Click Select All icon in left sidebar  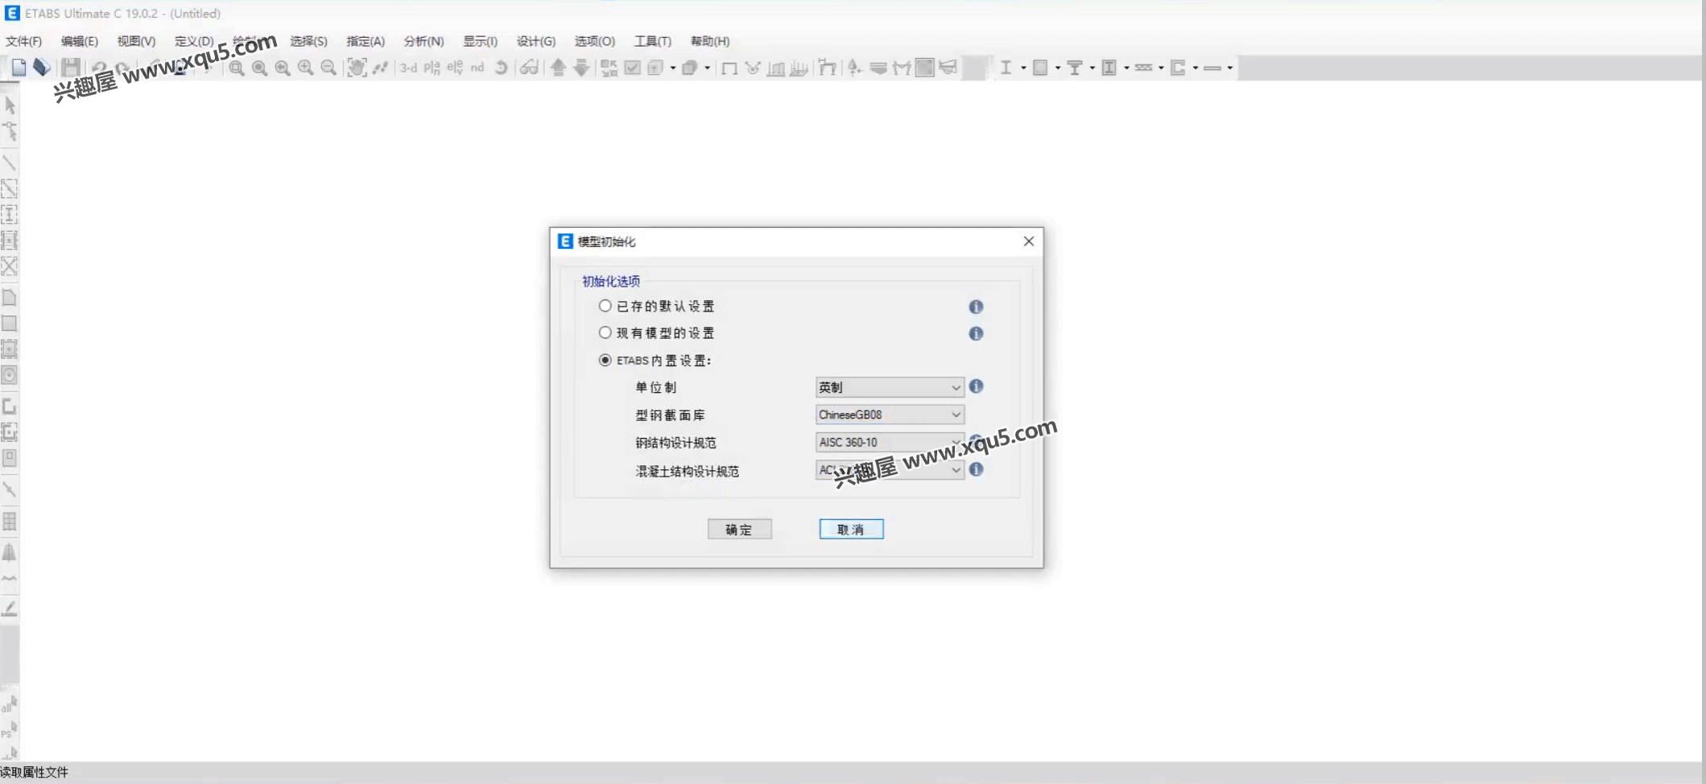click(x=10, y=705)
